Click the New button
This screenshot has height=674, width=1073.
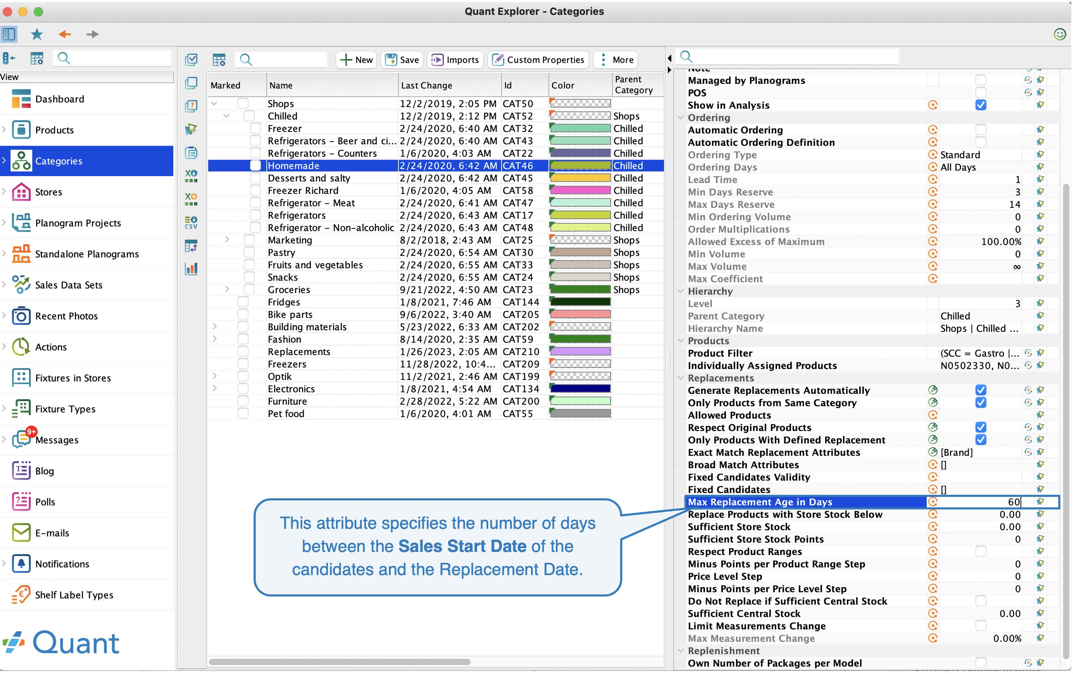pyautogui.click(x=356, y=60)
